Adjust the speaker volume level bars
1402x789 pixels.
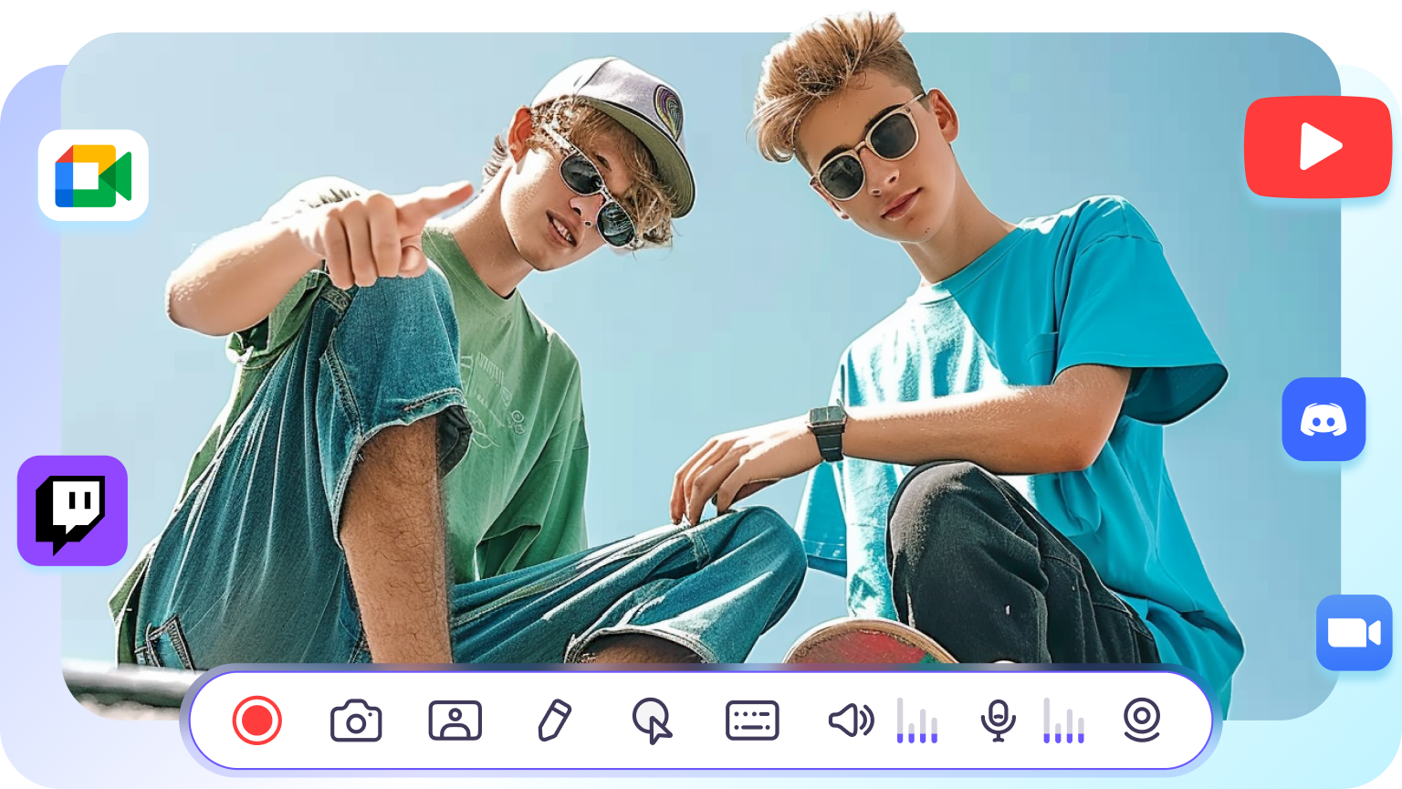coord(917,721)
